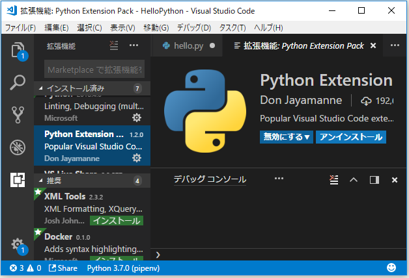Click the アンインストール button
Screen dimensions: 409x278
point(351,137)
